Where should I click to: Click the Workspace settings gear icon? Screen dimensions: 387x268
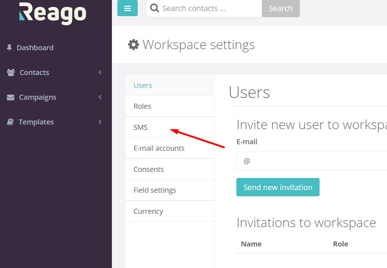[x=133, y=44]
